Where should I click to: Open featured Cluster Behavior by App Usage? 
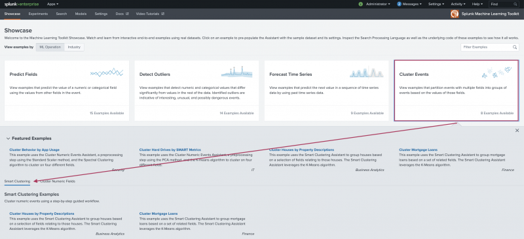[x=35, y=150]
